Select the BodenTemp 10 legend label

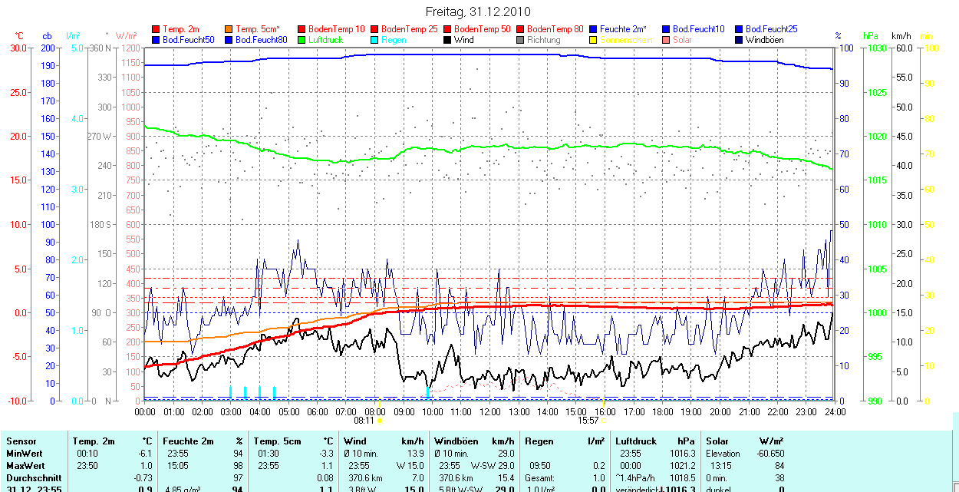pos(336,29)
